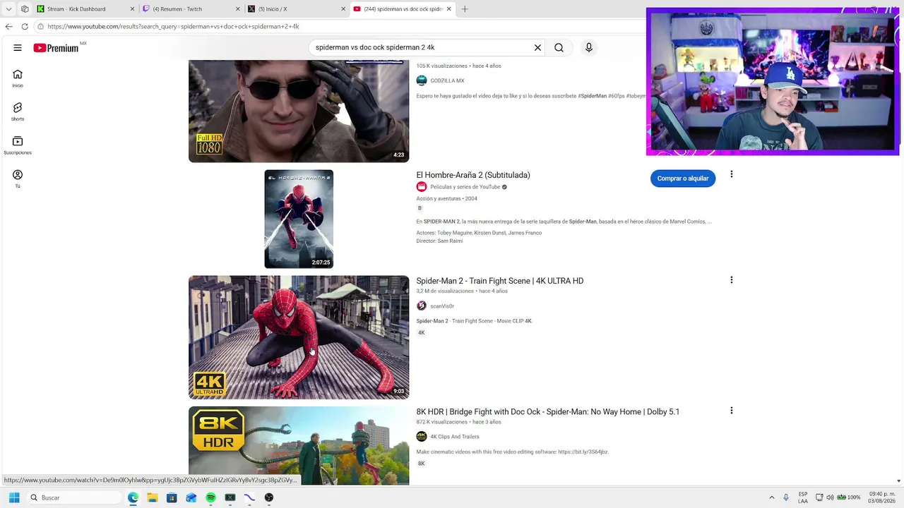Click the magnifying glass search button
This screenshot has width=904, height=508.
tap(559, 48)
